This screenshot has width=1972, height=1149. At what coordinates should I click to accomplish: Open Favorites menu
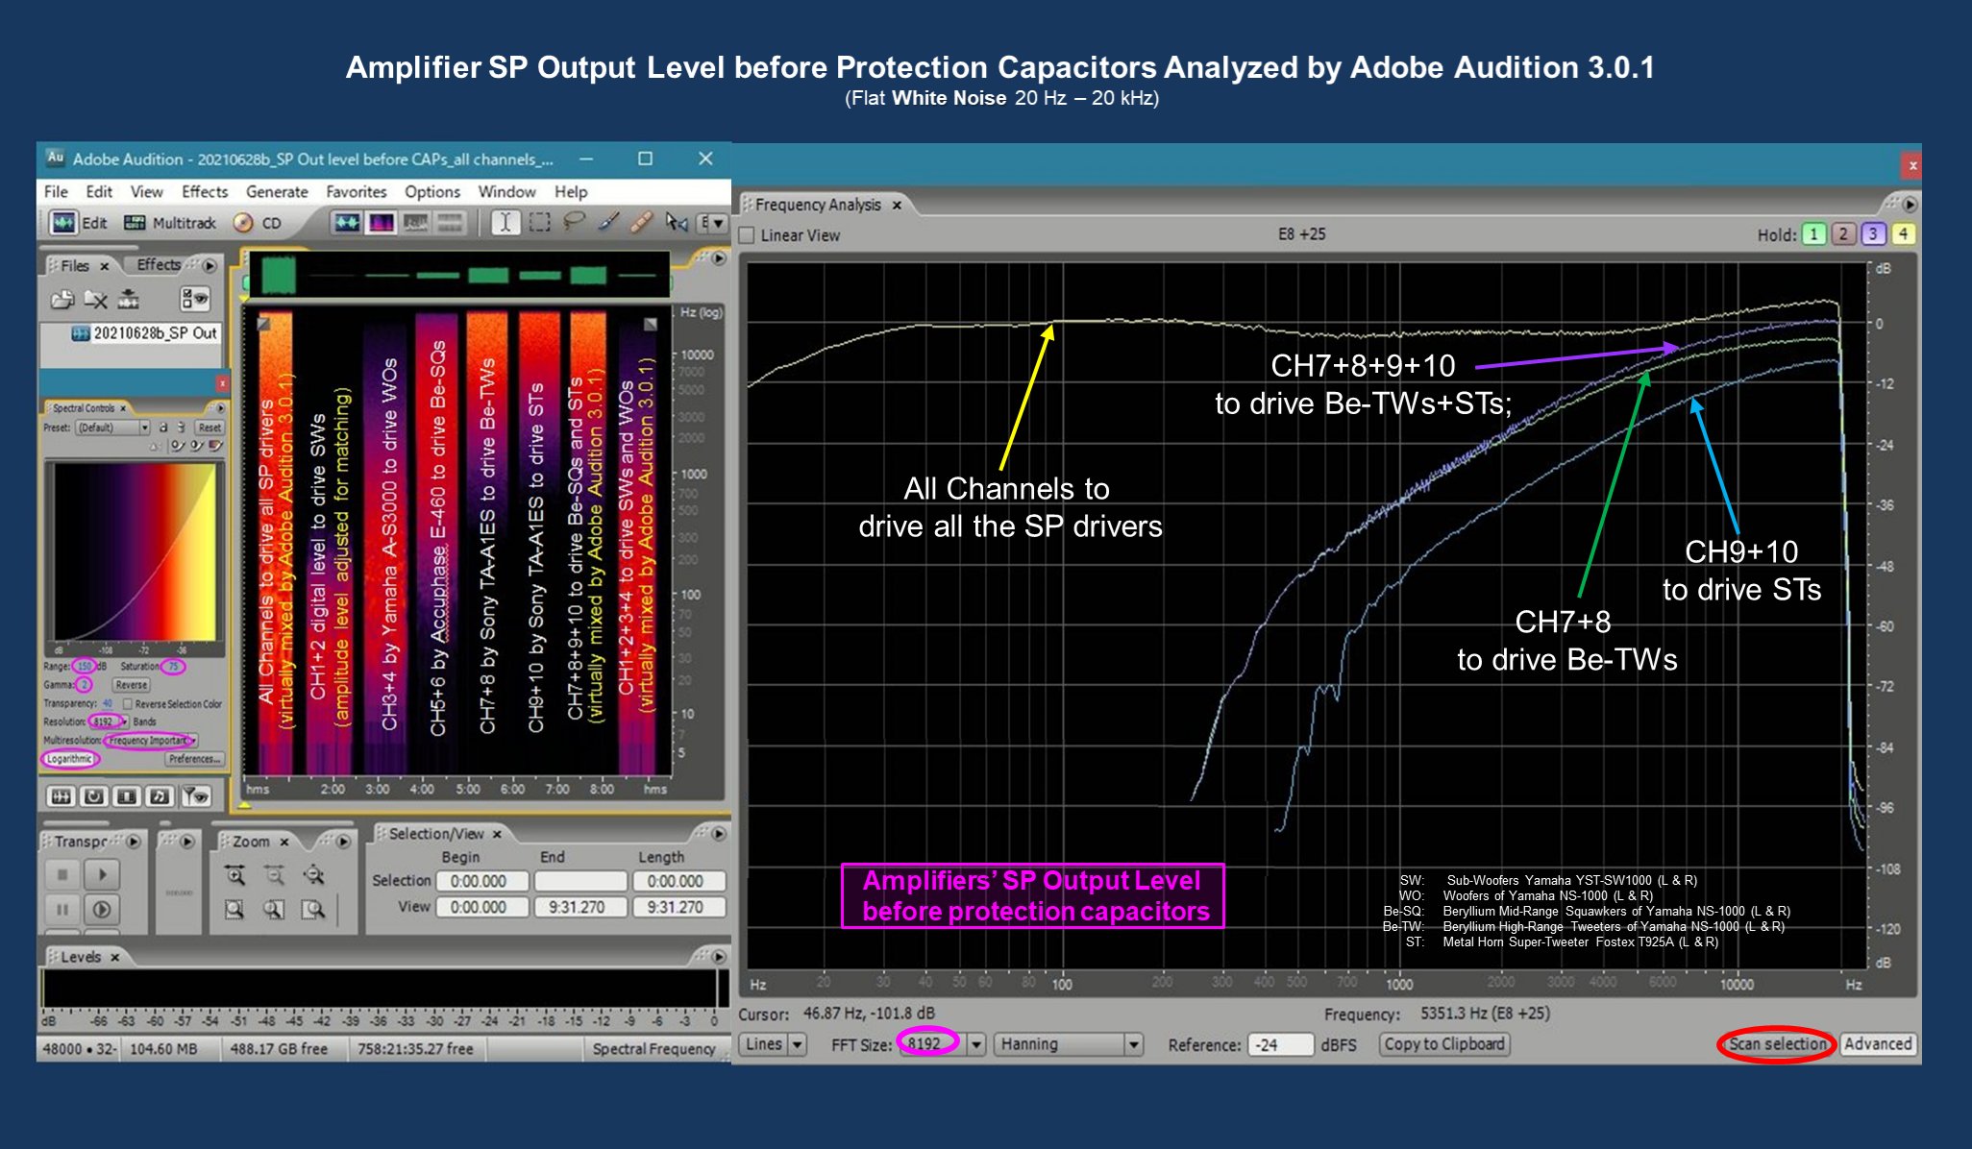(x=356, y=191)
